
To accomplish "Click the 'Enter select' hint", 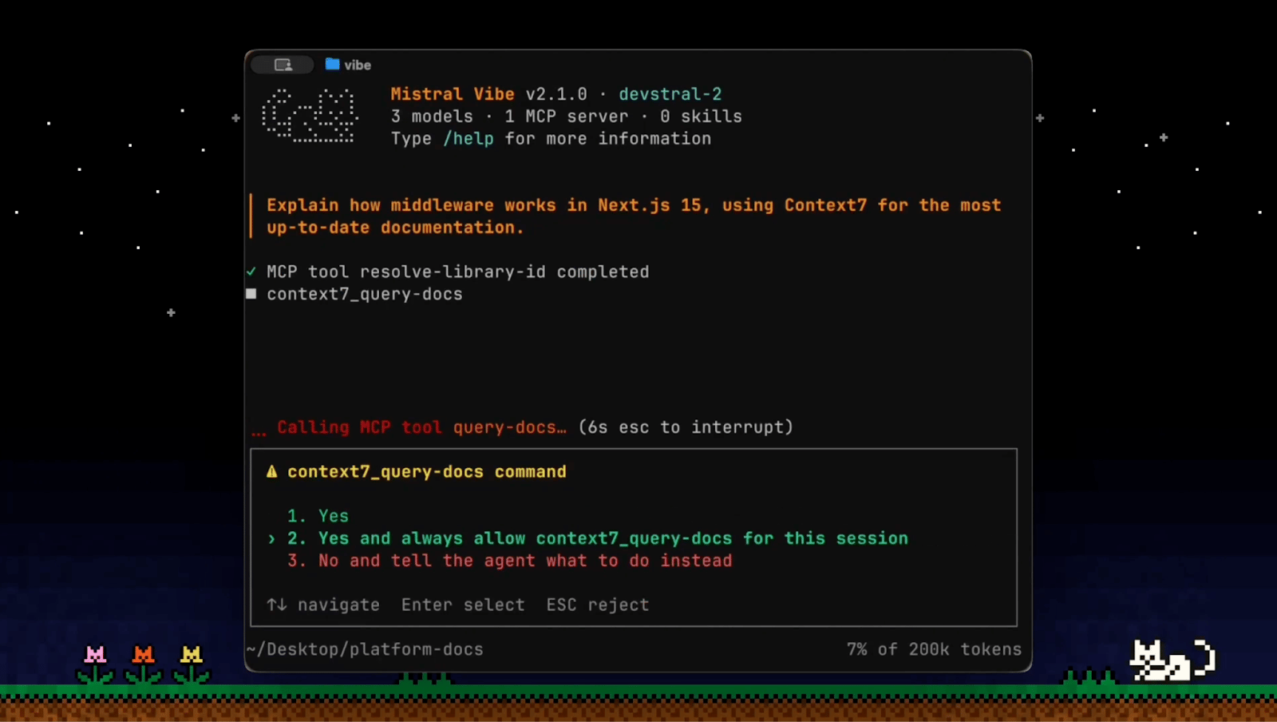I will pos(463,605).
